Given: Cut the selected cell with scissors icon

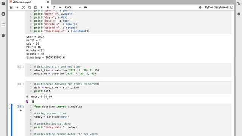Looking at the screenshot, I should (23, 7).
